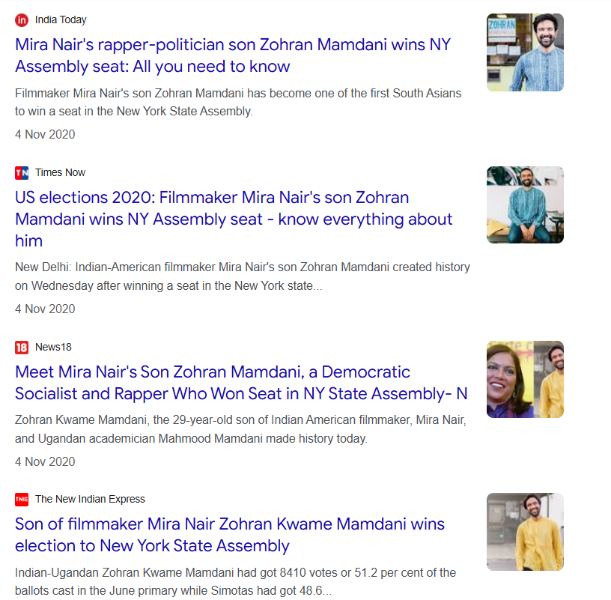The height and width of the screenshot is (600, 611).
Task: Click the 'News18' source name text
Action: 53,348
